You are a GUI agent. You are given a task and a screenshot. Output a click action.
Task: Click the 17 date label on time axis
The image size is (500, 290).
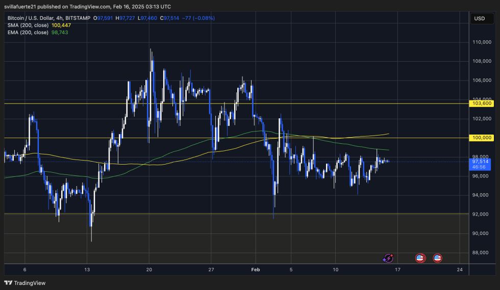pos(397,270)
